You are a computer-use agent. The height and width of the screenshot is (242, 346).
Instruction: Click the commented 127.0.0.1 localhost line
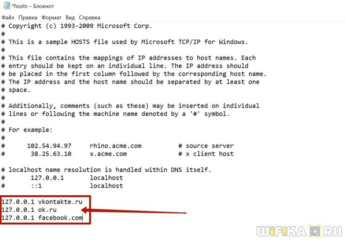62,178
